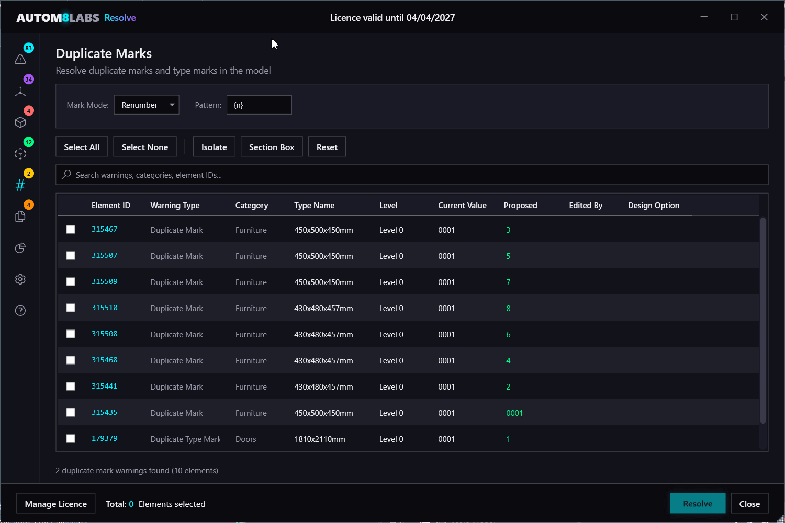This screenshot has width=785, height=523.
Task: Open the three-axis joins sidebar icon
Action: pyautogui.click(x=20, y=91)
